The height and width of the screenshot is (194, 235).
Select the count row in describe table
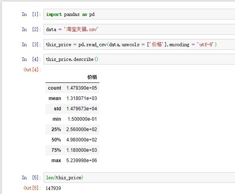pyautogui.click(x=72, y=88)
